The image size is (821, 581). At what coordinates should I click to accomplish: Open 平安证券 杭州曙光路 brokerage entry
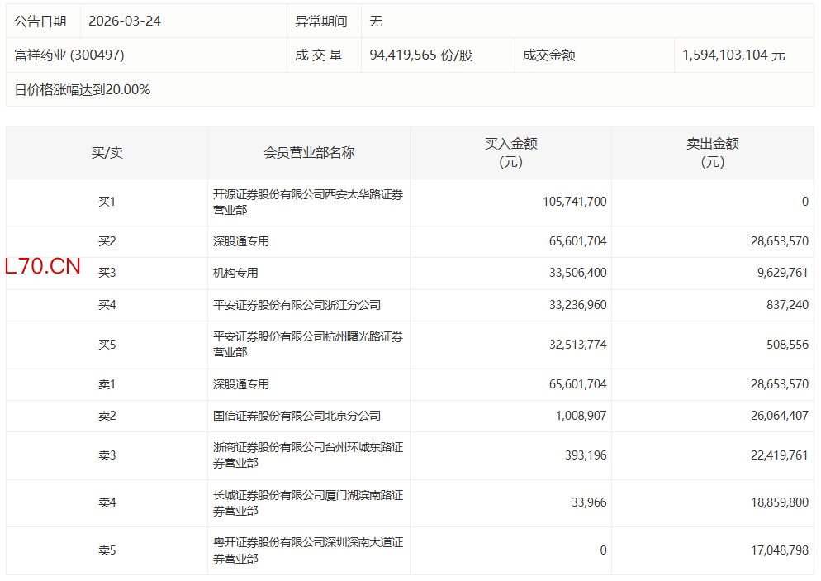tap(307, 345)
